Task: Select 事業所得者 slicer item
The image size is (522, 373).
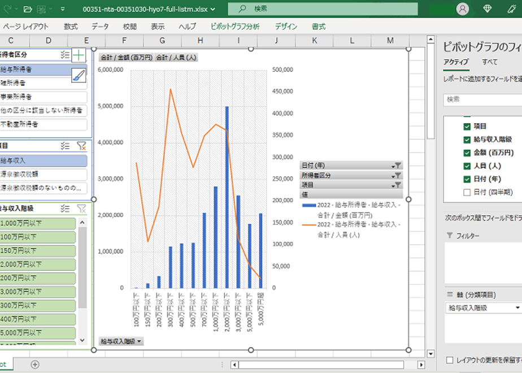Action: tap(43, 97)
